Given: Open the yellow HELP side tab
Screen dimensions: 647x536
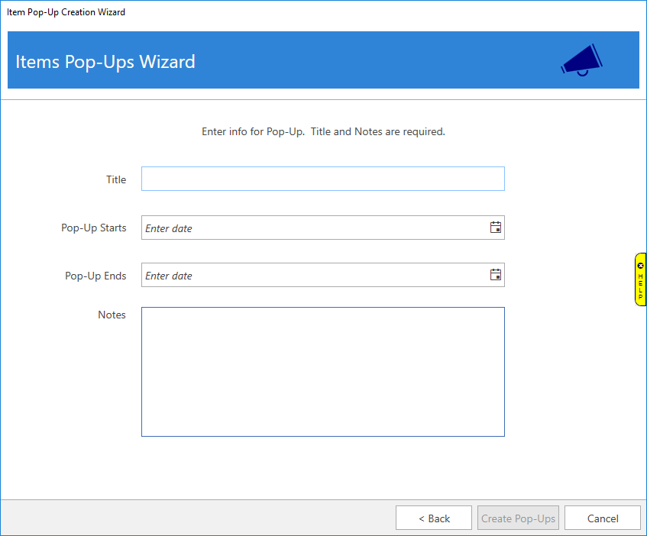Looking at the screenshot, I should click(640, 285).
